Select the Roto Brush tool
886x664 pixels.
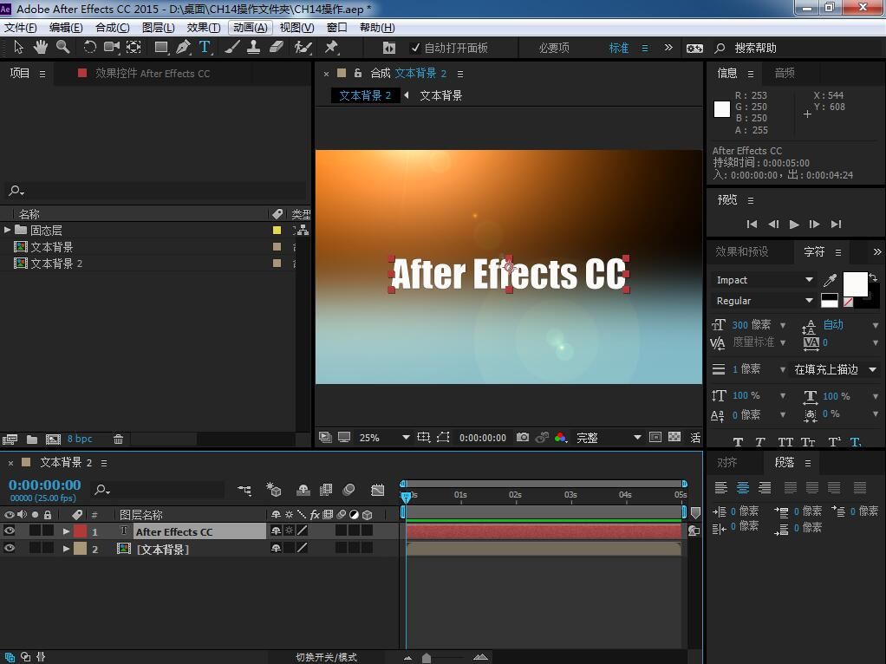click(303, 48)
